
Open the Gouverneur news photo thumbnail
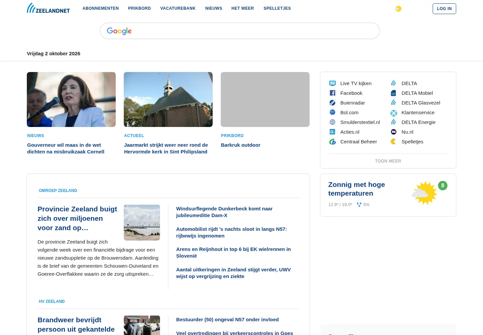pos(71,99)
